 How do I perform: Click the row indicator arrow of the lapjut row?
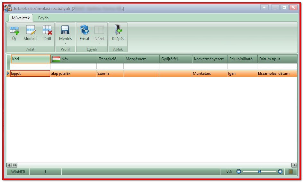click(8, 73)
